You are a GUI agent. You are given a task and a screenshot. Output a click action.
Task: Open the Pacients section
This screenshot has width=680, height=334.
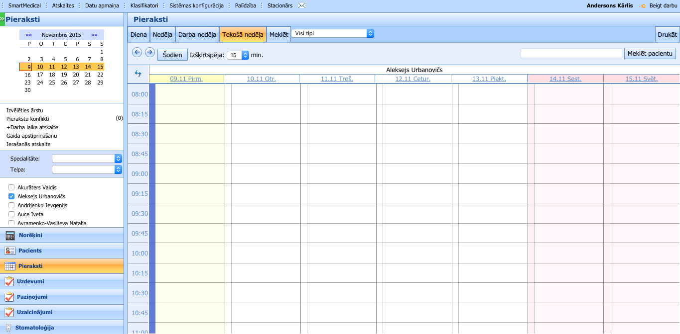pos(30,250)
